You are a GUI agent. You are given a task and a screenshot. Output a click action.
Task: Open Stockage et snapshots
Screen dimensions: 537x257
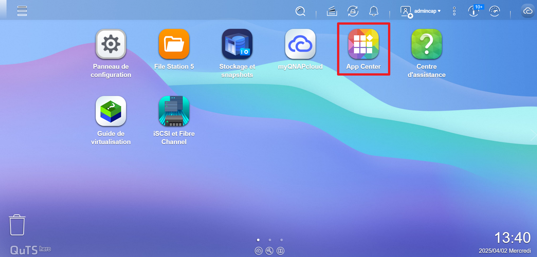pos(237,53)
